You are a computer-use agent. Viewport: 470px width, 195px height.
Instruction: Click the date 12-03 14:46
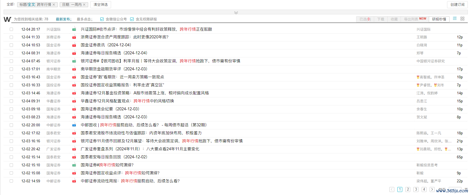pos(31,93)
